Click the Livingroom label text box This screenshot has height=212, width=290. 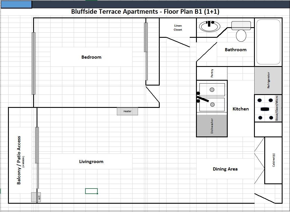tap(91, 162)
